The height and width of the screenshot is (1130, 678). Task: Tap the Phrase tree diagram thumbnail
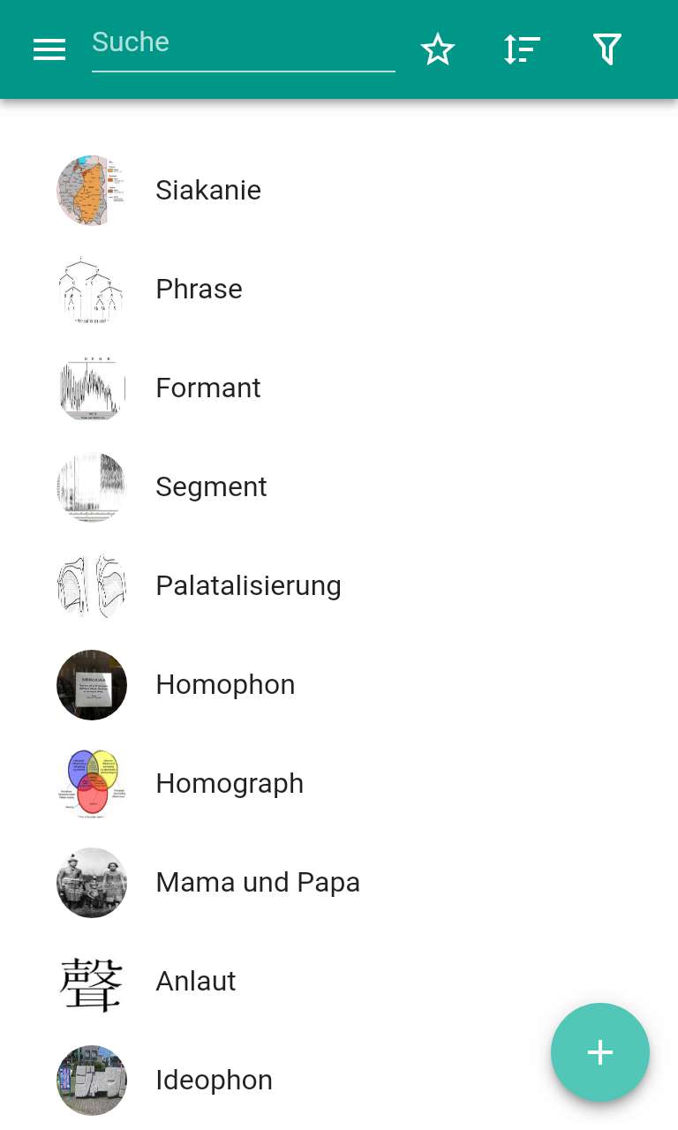pyautogui.click(x=92, y=290)
